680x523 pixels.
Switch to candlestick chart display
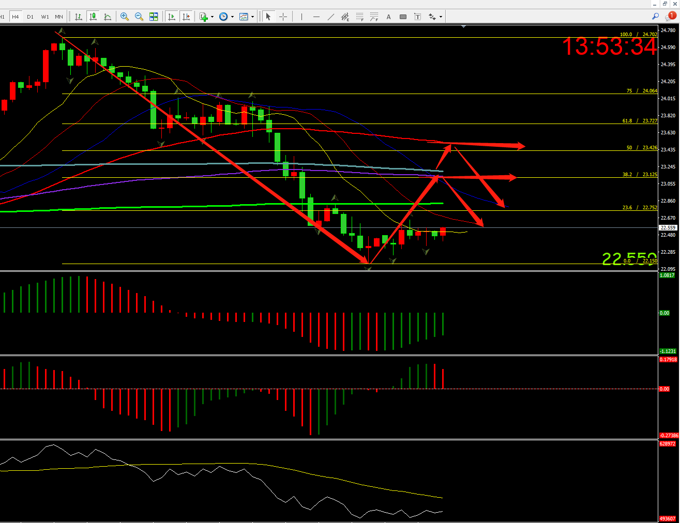tap(93, 17)
